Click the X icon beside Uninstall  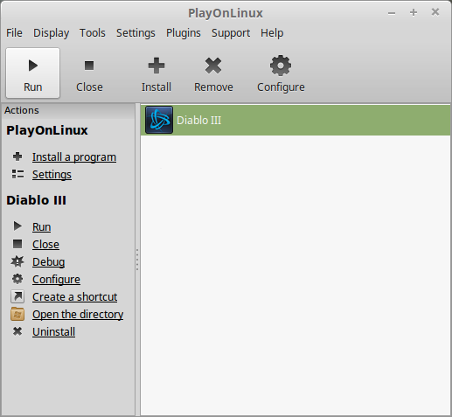[17, 331]
